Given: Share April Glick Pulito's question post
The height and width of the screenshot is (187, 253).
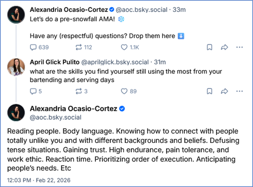Looking at the screenshot, I should click(x=224, y=91).
